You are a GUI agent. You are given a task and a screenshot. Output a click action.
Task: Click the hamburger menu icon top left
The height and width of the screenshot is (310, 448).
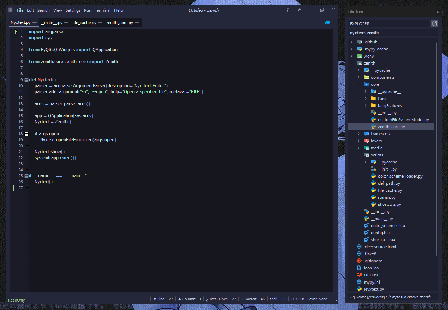pos(10,10)
